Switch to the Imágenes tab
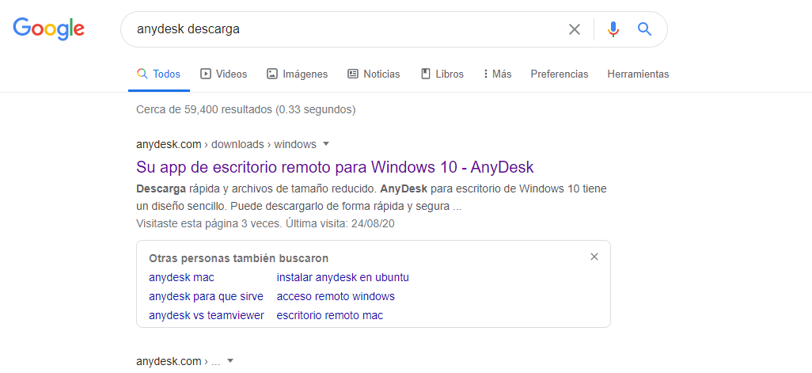This screenshot has height=373, width=812. click(297, 74)
